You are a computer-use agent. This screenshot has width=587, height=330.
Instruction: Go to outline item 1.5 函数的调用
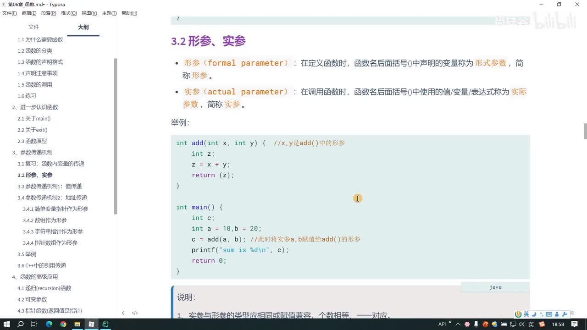point(35,85)
